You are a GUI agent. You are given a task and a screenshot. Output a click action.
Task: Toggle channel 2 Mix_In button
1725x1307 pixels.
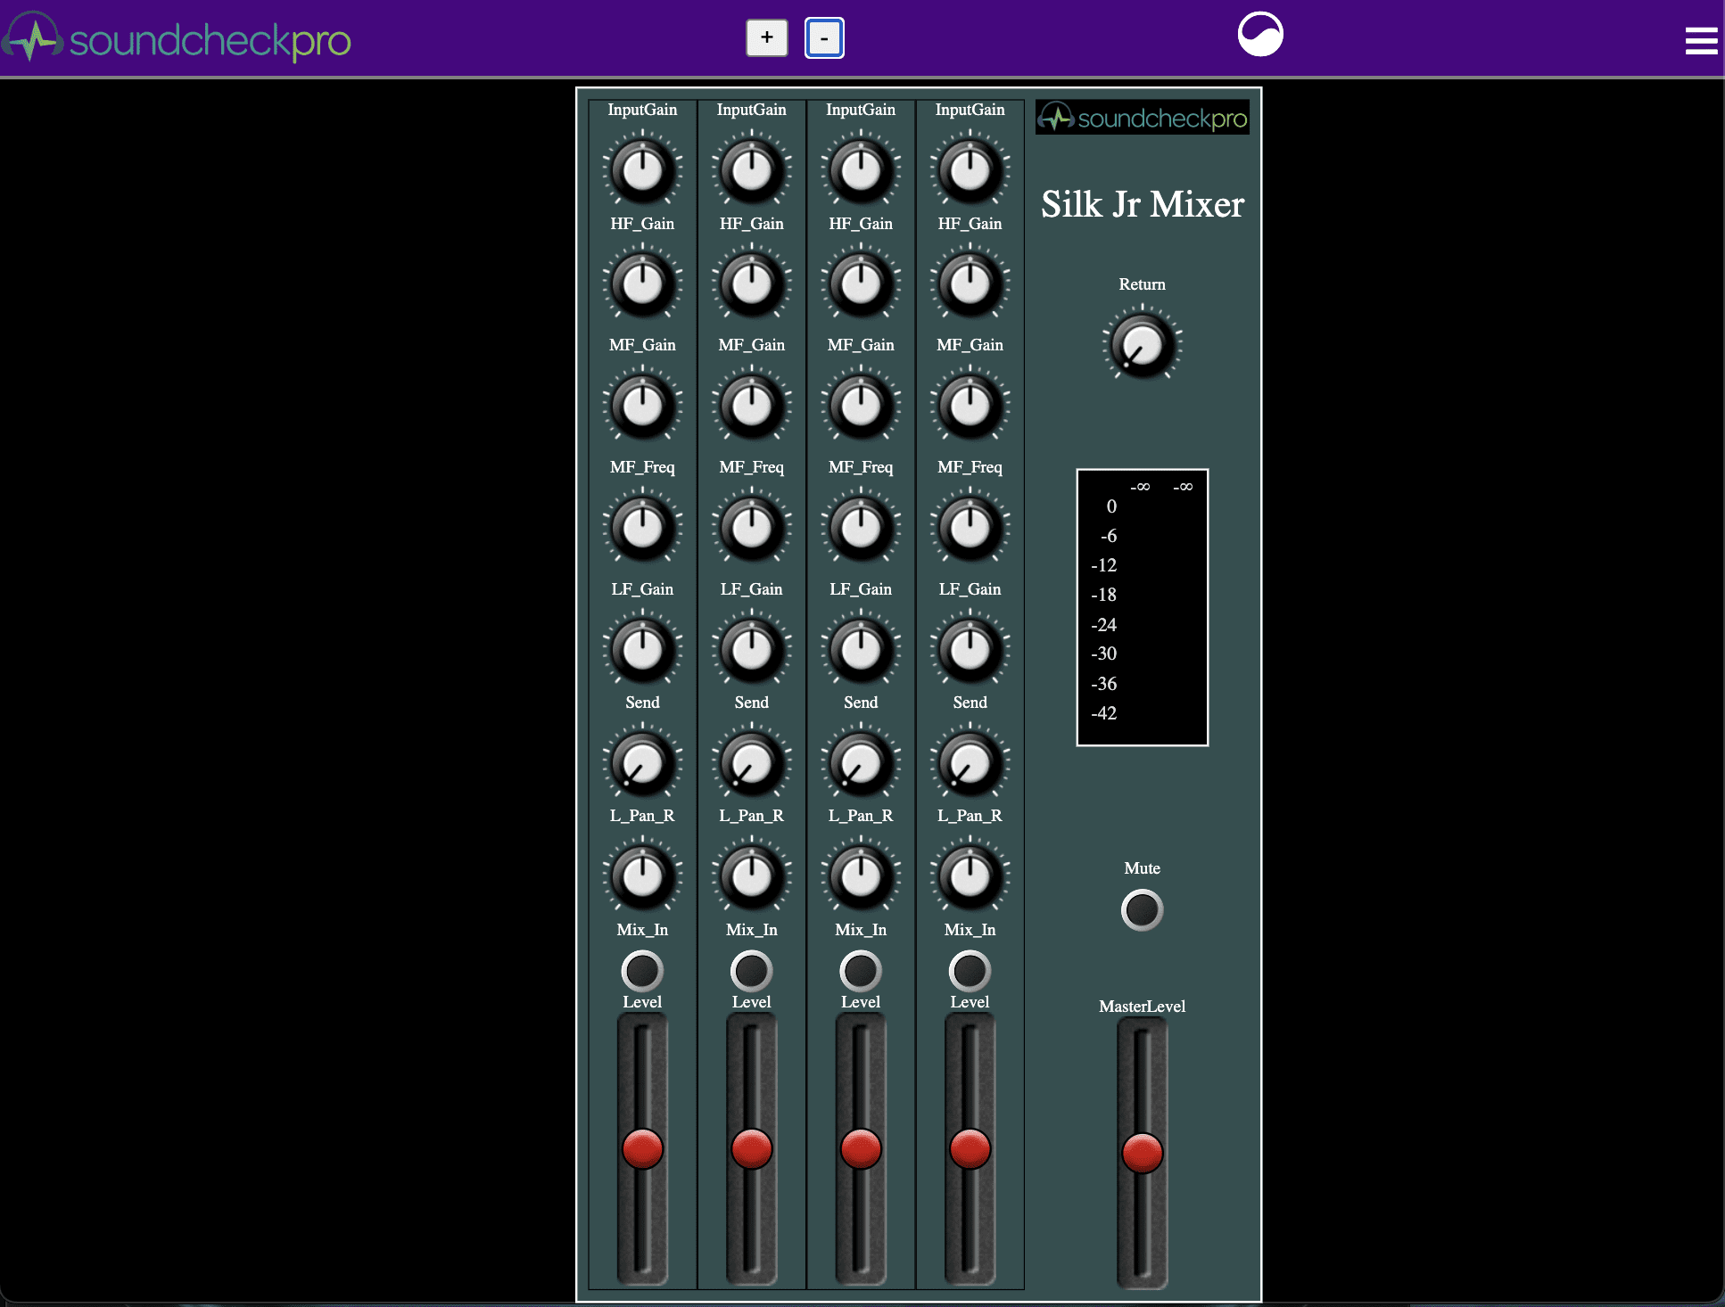(x=752, y=971)
